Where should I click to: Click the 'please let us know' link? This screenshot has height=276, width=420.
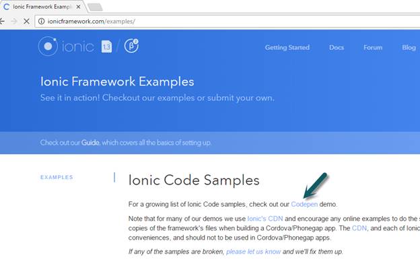point(253,251)
